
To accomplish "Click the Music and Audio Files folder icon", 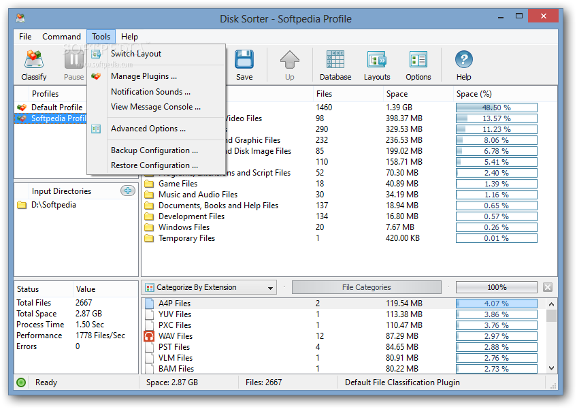I will click(149, 195).
